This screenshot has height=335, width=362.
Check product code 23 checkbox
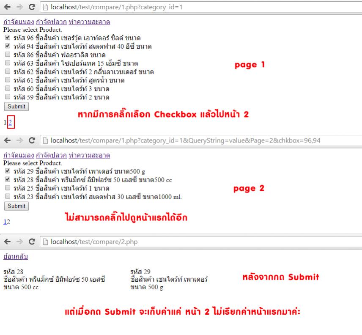8,196
